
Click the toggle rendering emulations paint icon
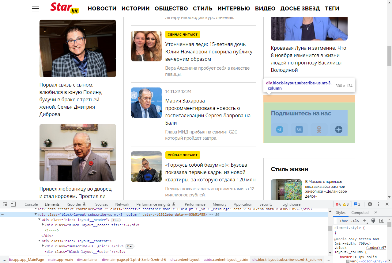pyautogui.click(x=373, y=220)
